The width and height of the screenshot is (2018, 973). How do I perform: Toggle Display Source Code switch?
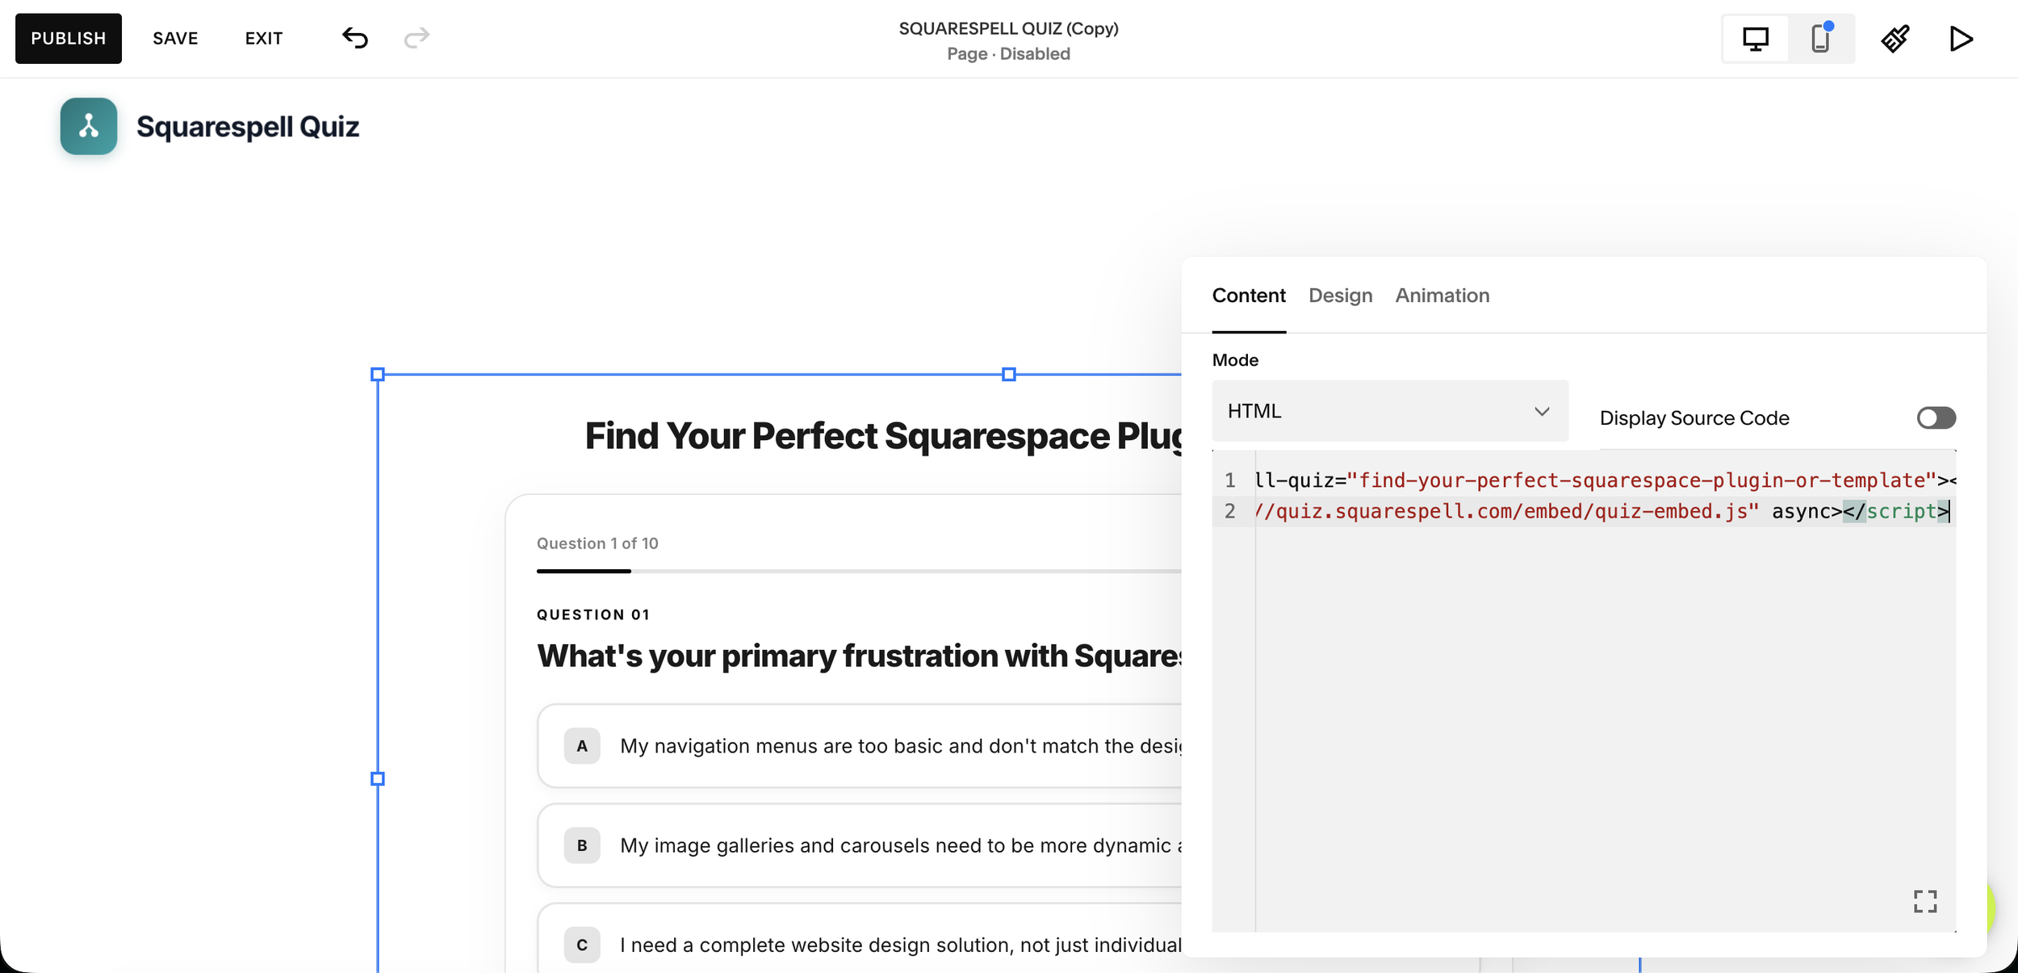click(1936, 417)
